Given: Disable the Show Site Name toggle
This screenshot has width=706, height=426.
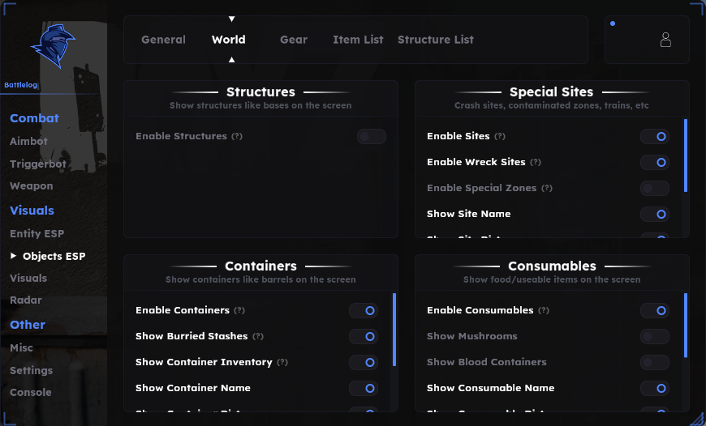Looking at the screenshot, I should (x=655, y=215).
